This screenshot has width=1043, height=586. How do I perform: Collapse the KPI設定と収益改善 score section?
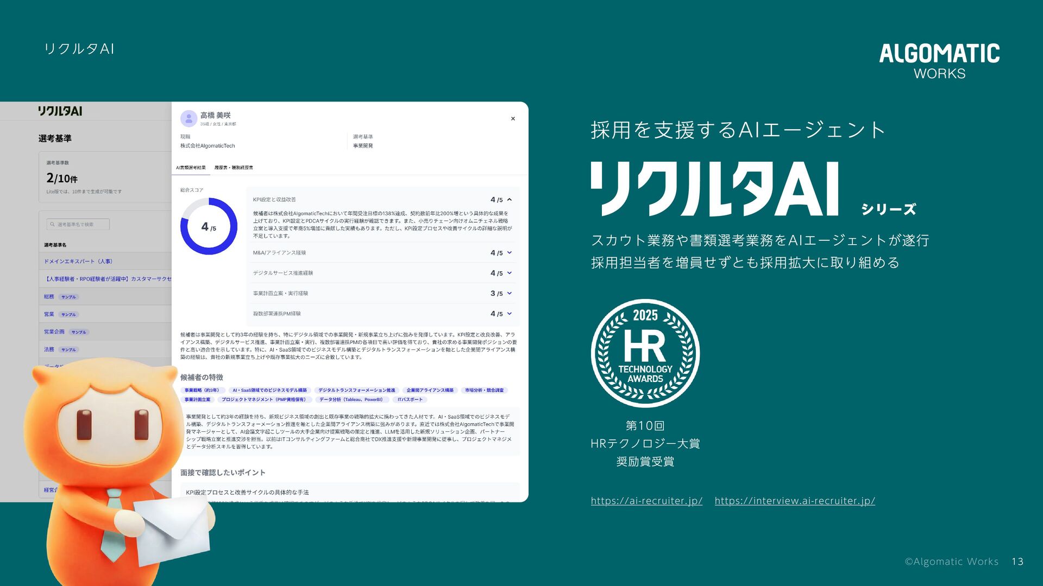[x=510, y=200]
